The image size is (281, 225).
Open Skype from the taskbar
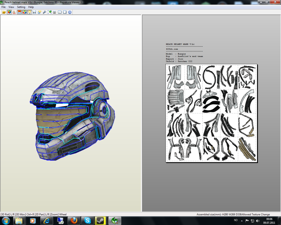click(x=88, y=221)
